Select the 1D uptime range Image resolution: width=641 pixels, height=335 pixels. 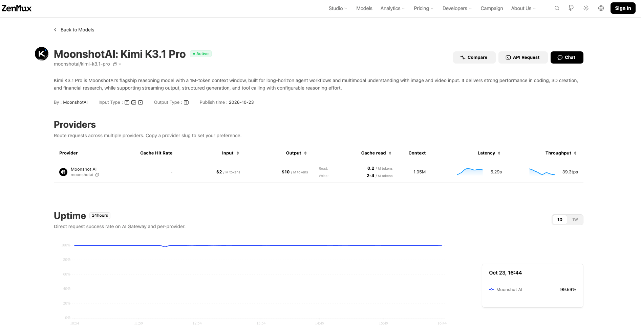click(560, 220)
